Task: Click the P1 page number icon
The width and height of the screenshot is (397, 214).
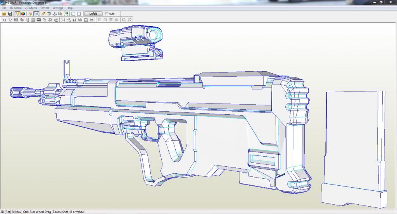Action: click(74, 20)
